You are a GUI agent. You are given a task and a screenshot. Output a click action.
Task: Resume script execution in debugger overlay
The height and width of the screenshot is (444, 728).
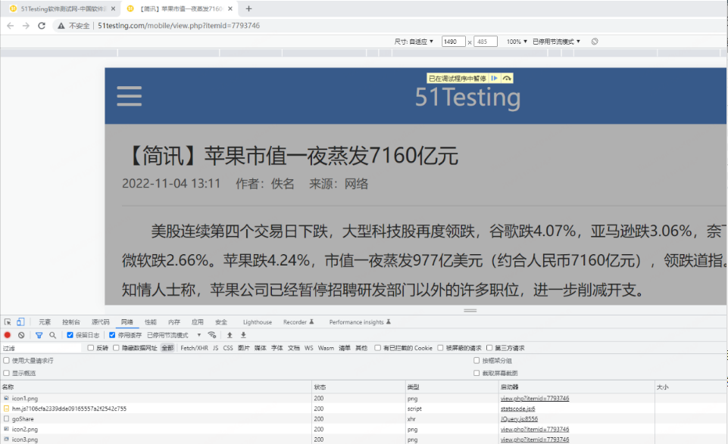click(x=495, y=79)
